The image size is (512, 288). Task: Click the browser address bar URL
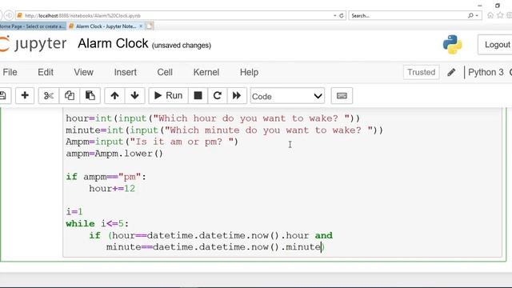click(x=82, y=15)
